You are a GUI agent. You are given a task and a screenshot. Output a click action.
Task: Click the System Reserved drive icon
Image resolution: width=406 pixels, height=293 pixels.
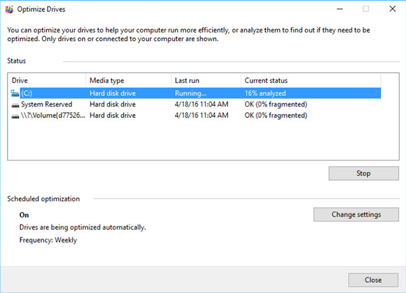(15, 104)
